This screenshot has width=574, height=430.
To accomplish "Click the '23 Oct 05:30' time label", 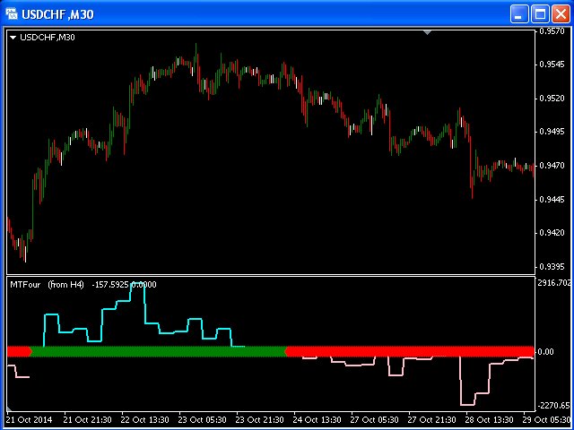I will click(x=203, y=419).
